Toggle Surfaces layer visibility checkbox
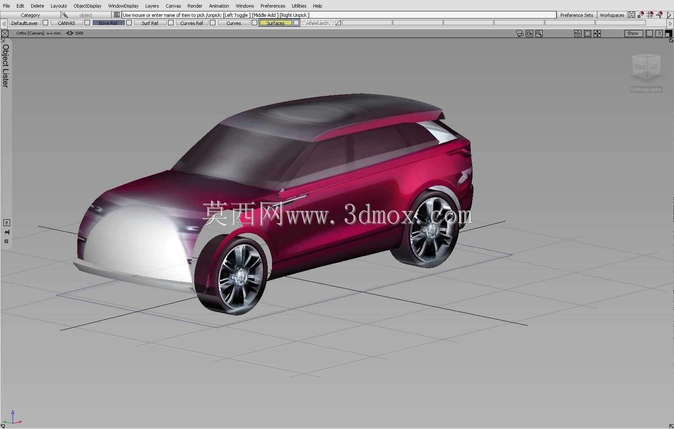This screenshot has height=429, width=674. coord(296,23)
